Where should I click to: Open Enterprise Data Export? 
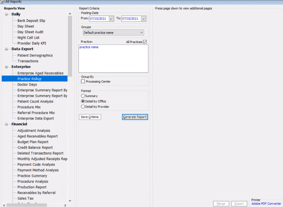click(x=36, y=118)
